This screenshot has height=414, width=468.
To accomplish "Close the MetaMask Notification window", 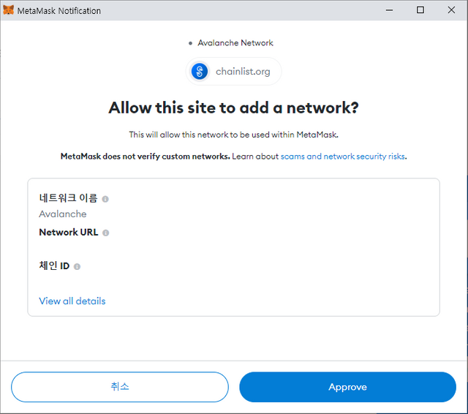I will pos(451,10).
